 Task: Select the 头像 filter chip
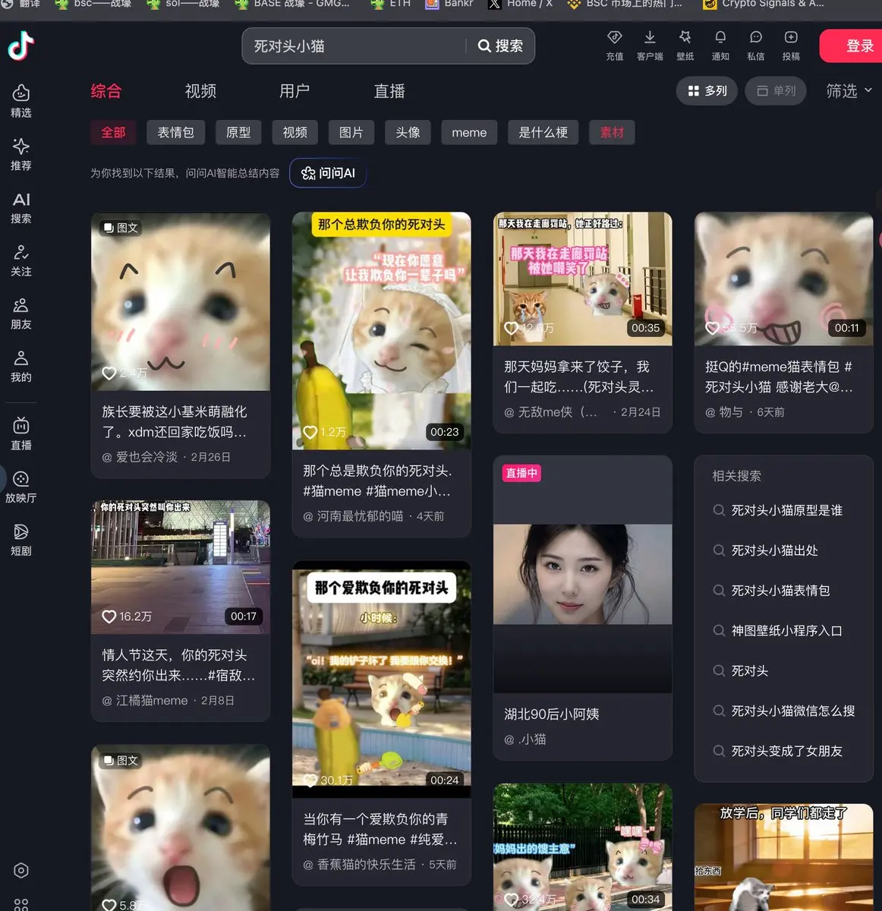pos(408,132)
